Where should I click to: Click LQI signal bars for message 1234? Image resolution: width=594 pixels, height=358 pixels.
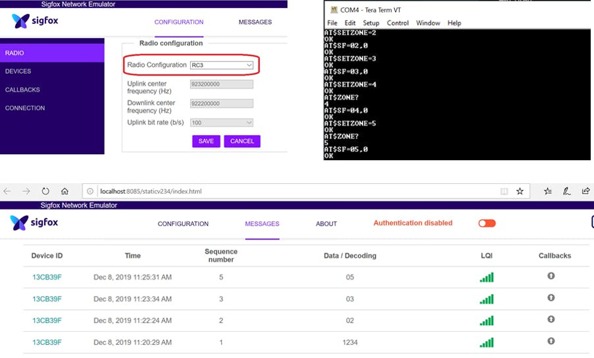[x=487, y=342]
